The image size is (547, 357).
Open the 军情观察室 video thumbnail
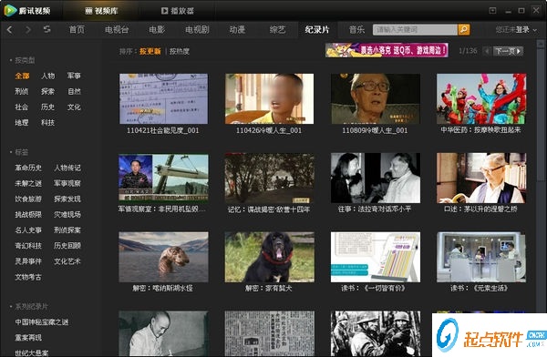point(163,178)
